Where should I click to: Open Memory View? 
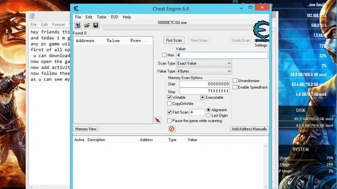(x=86, y=129)
